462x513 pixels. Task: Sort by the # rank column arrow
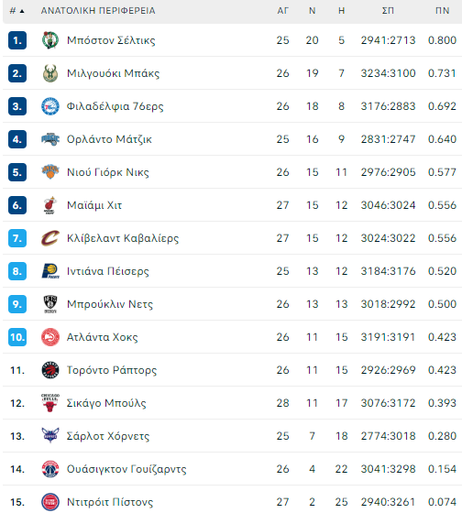pos(22,11)
